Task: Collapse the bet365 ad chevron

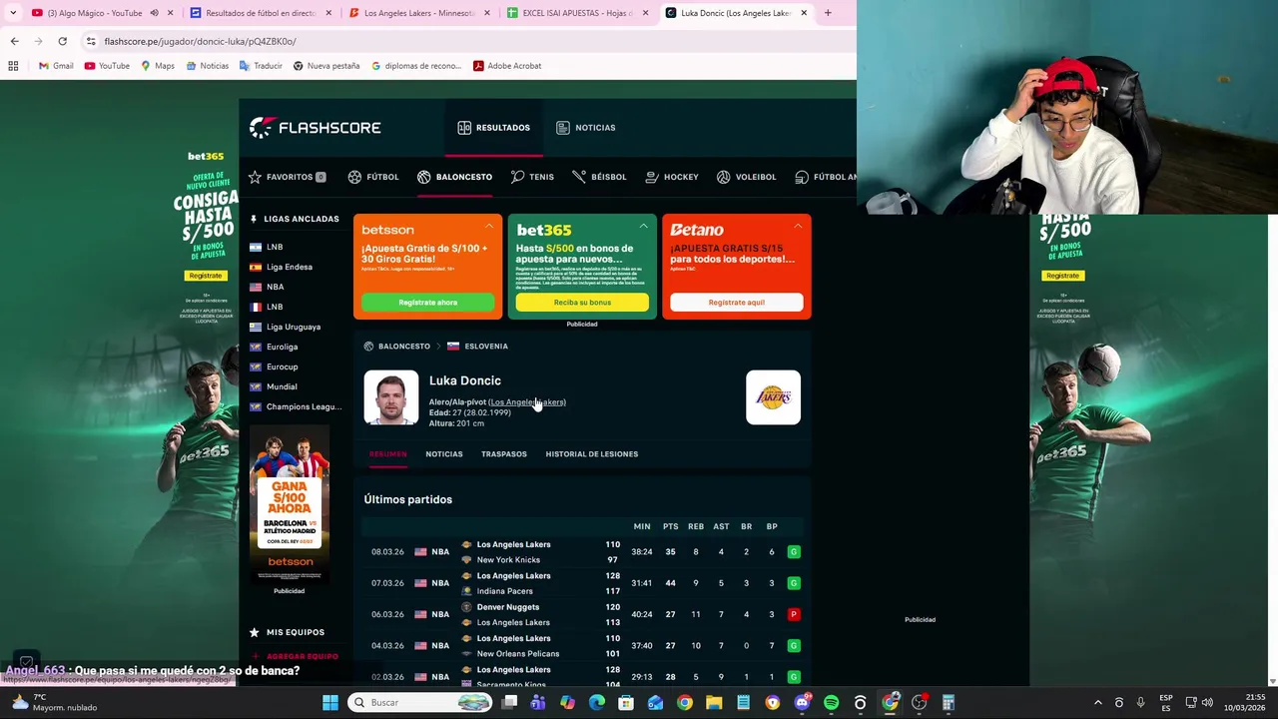Action: (643, 227)
